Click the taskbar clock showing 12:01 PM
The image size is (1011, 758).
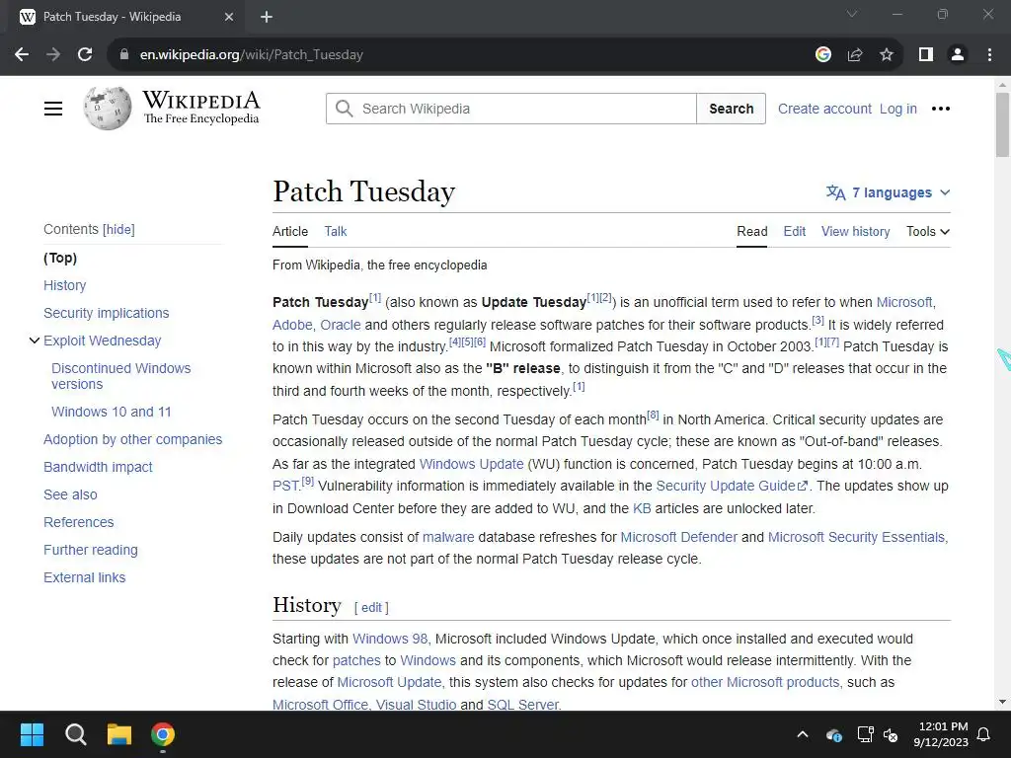(941, 734)
